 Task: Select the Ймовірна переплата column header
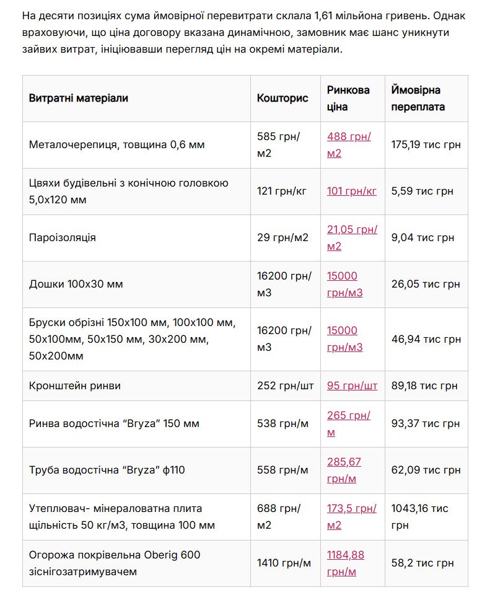coord(418,99)
